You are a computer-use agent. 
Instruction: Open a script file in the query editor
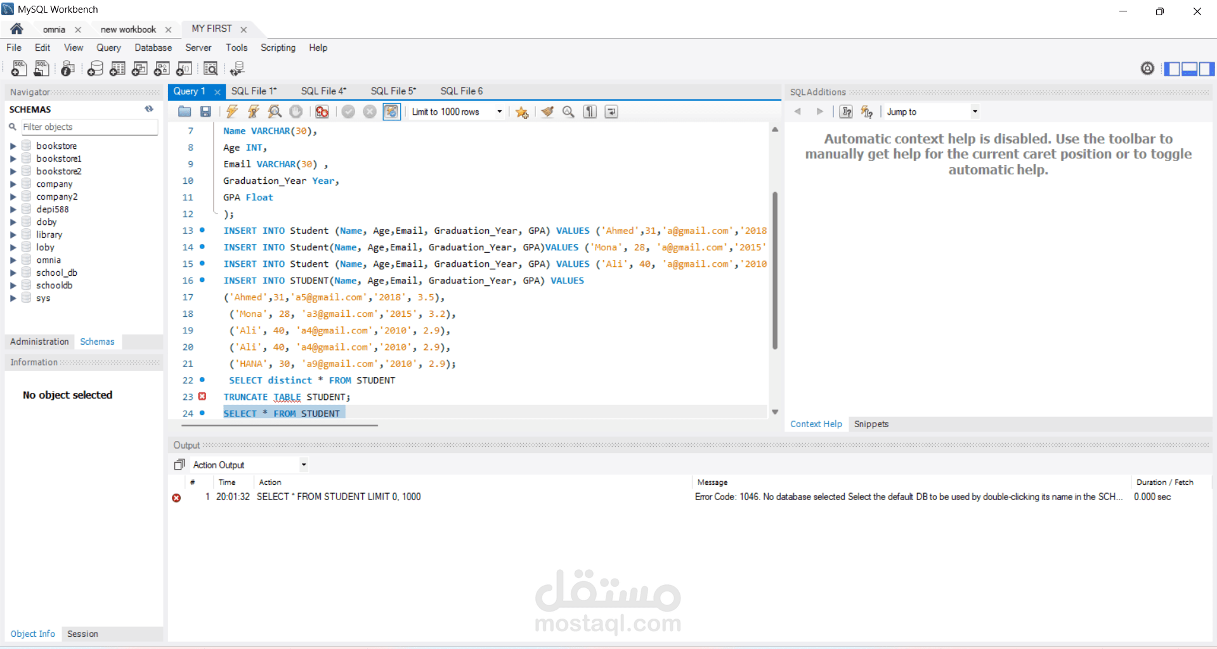coord(185,112)
